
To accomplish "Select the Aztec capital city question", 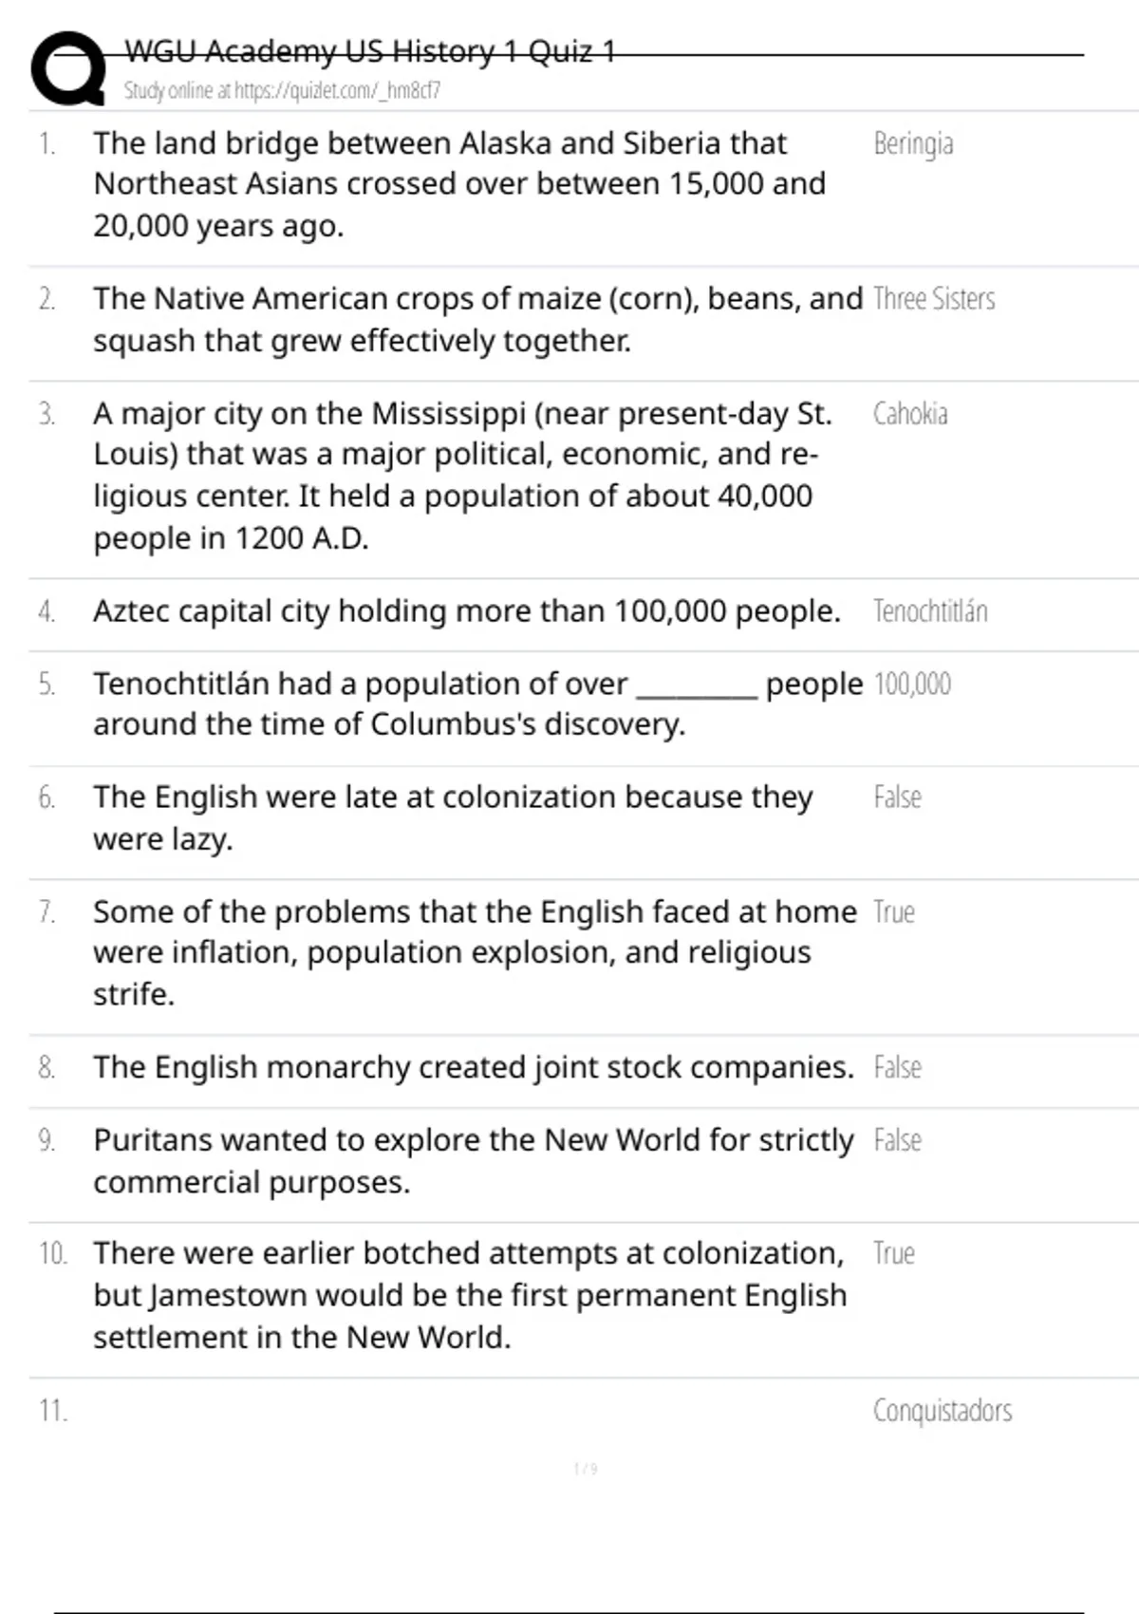I will click(466, 611).
